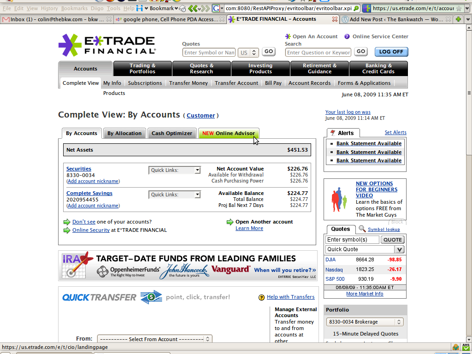This screenshot has width=472, height=354.
Task: Expand the Select From Account dropdown
Action: [154, 339]
